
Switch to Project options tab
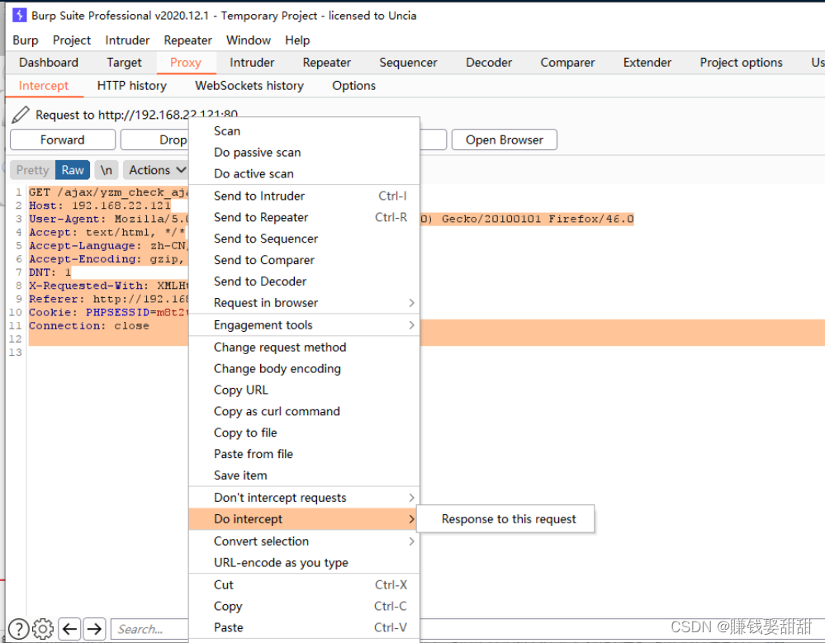(x=741, y=63)
